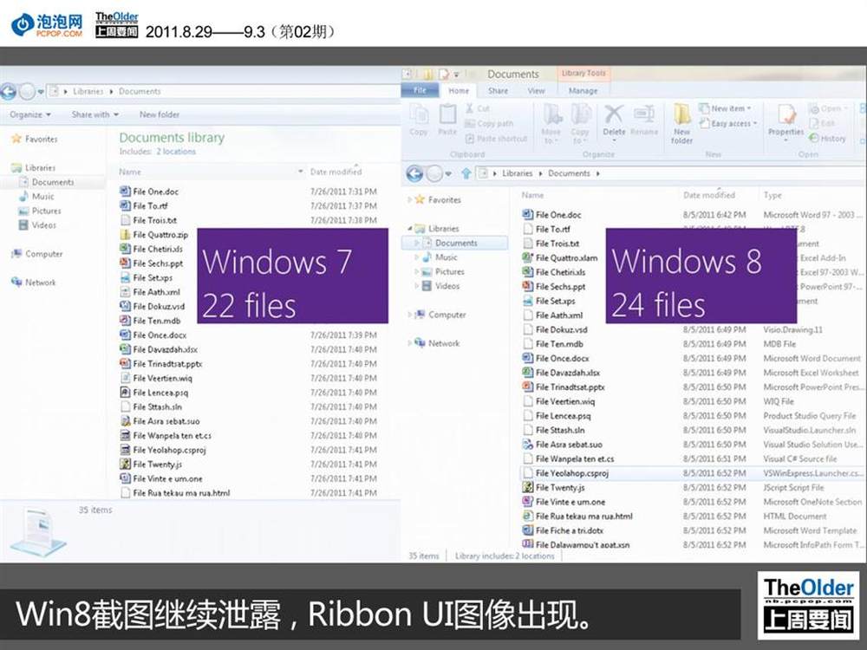
Task: Select File Trinadtsat.pptx in Windows 8 list
Action: (x=564, y=387)
